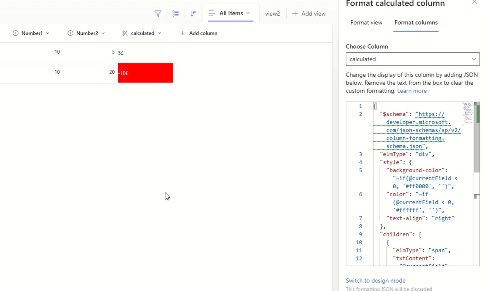Expand the All Items view dropdown chevron
Image resolution: width=485 pixels, height=291 pixels.
248,13
